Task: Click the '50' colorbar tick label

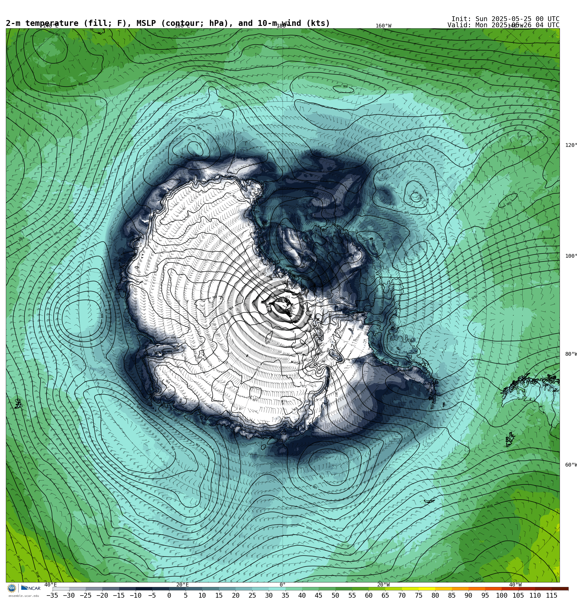Action: (x=335, y=595)
